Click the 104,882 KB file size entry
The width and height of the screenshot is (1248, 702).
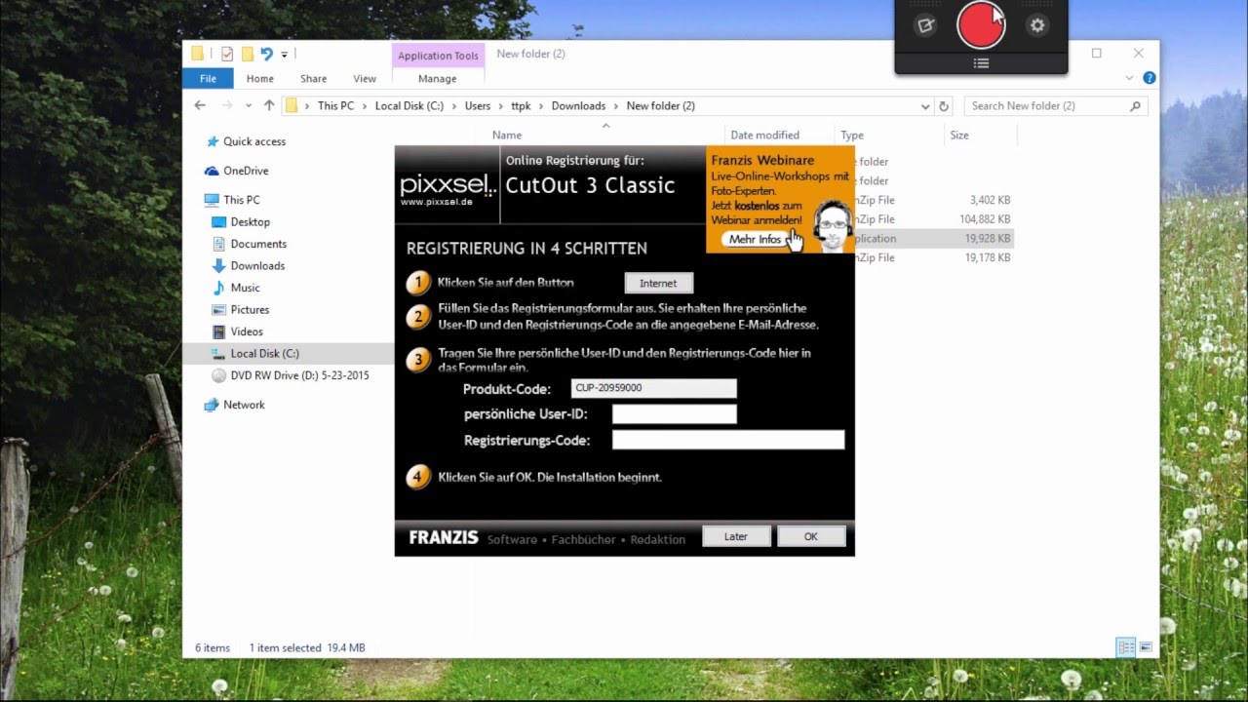click(985, 219)
